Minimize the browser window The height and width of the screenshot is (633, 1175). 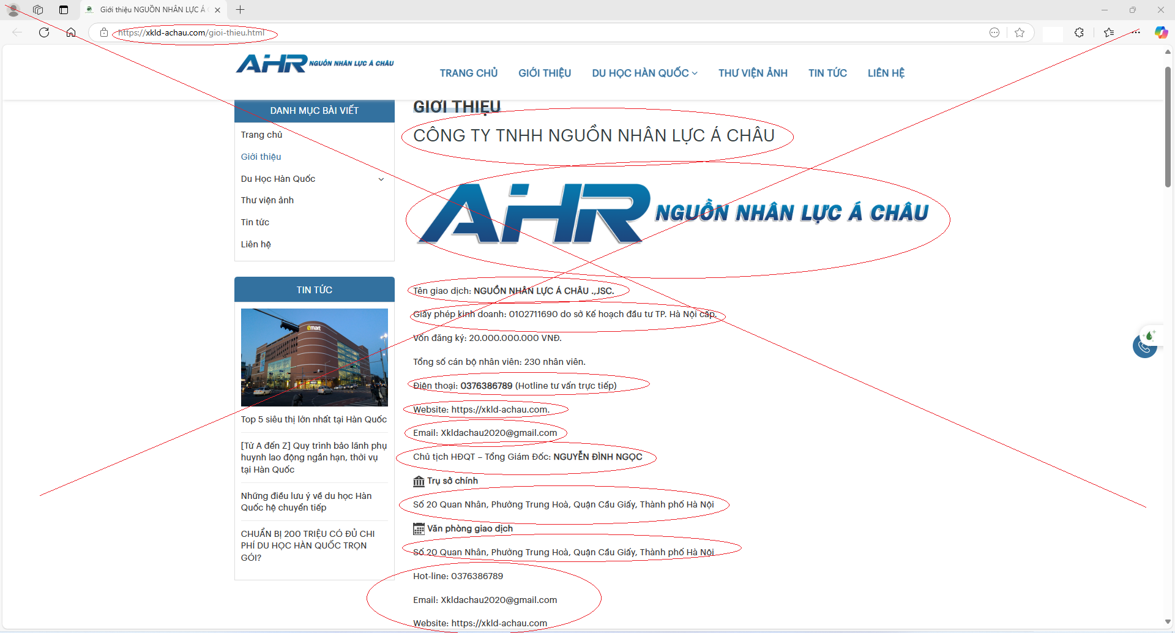click(x=1105, y=10)
